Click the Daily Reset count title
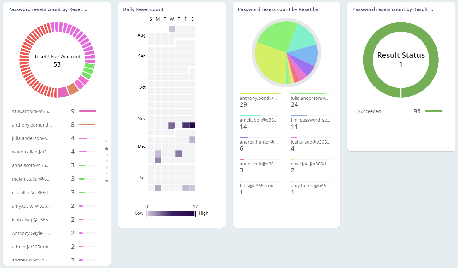This screenshot has width=458, height=268. [143, 9]
